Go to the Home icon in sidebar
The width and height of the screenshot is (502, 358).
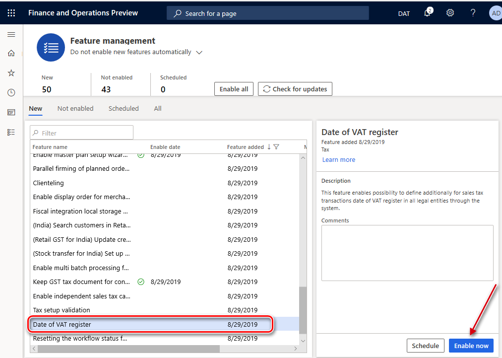pyautogui.click(x=11, y=53)
